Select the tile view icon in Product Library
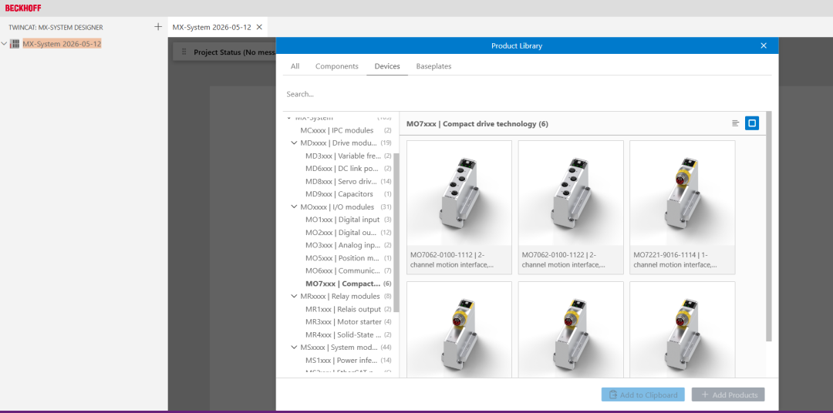Image resolution: width=833 pixels, height=413 pixels. coord(752,123)
